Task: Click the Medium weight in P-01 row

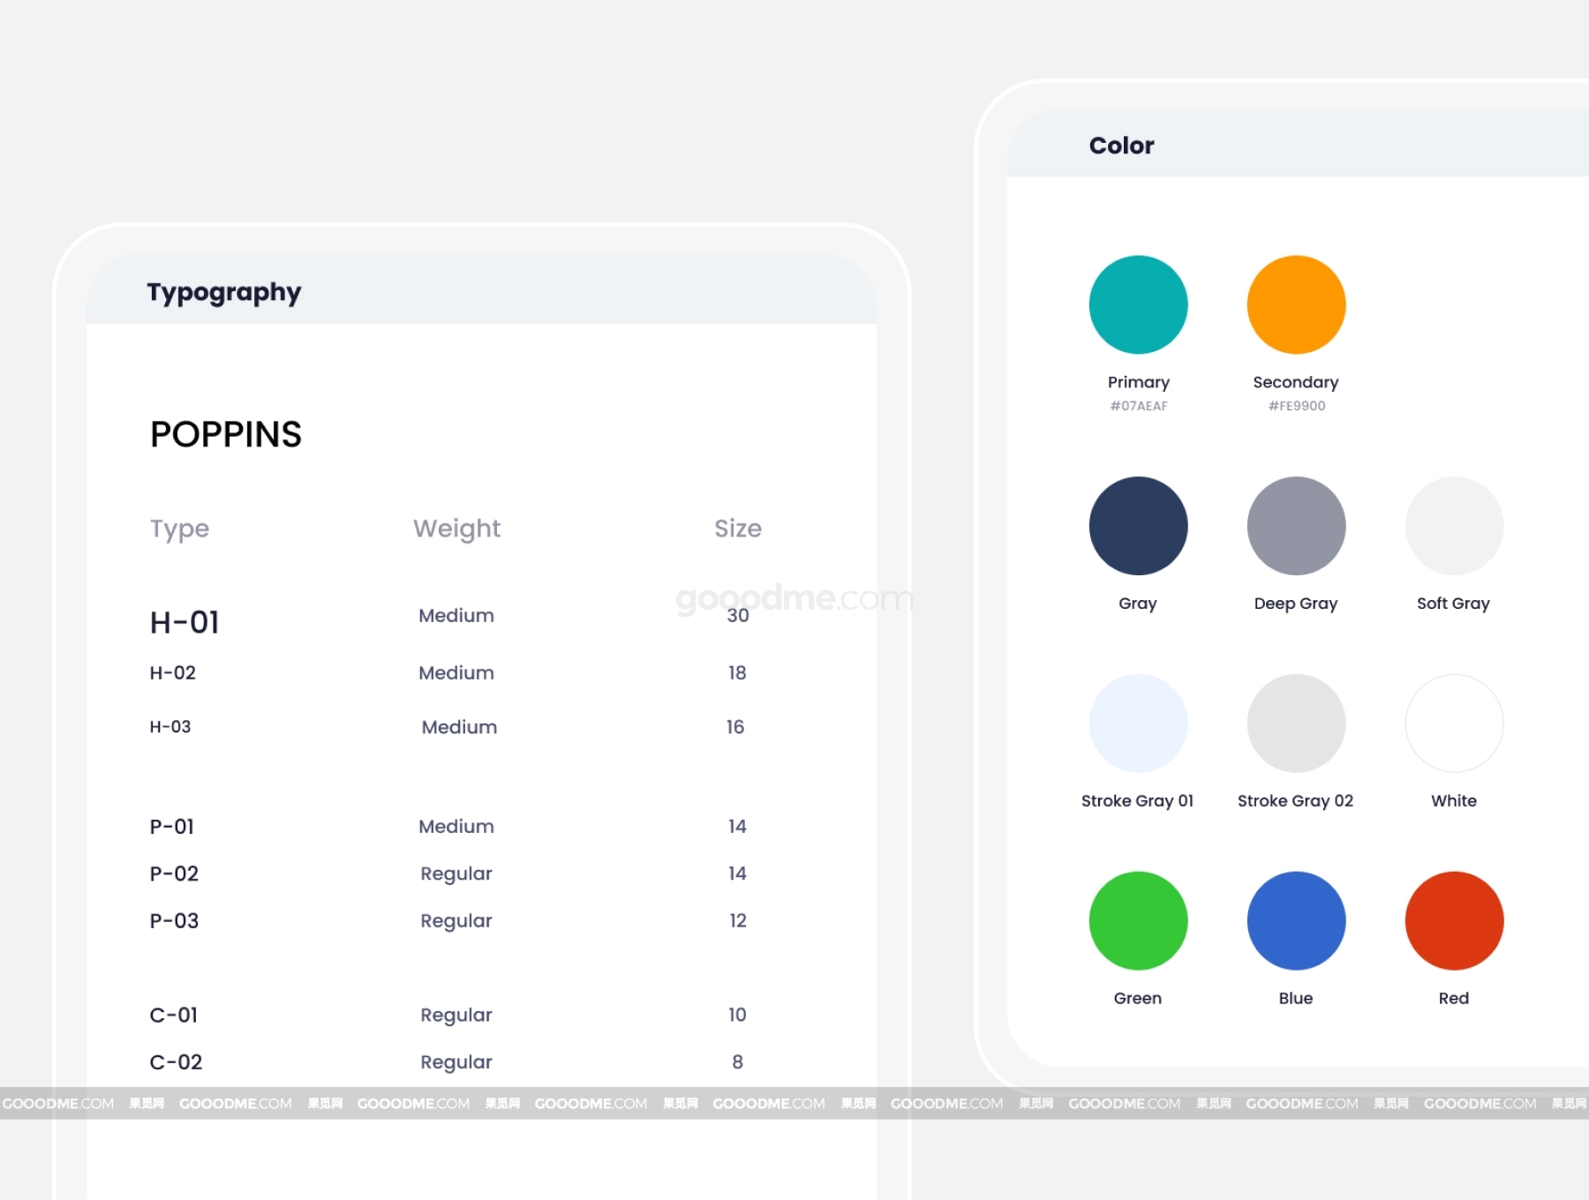Action: click(456, 827)
